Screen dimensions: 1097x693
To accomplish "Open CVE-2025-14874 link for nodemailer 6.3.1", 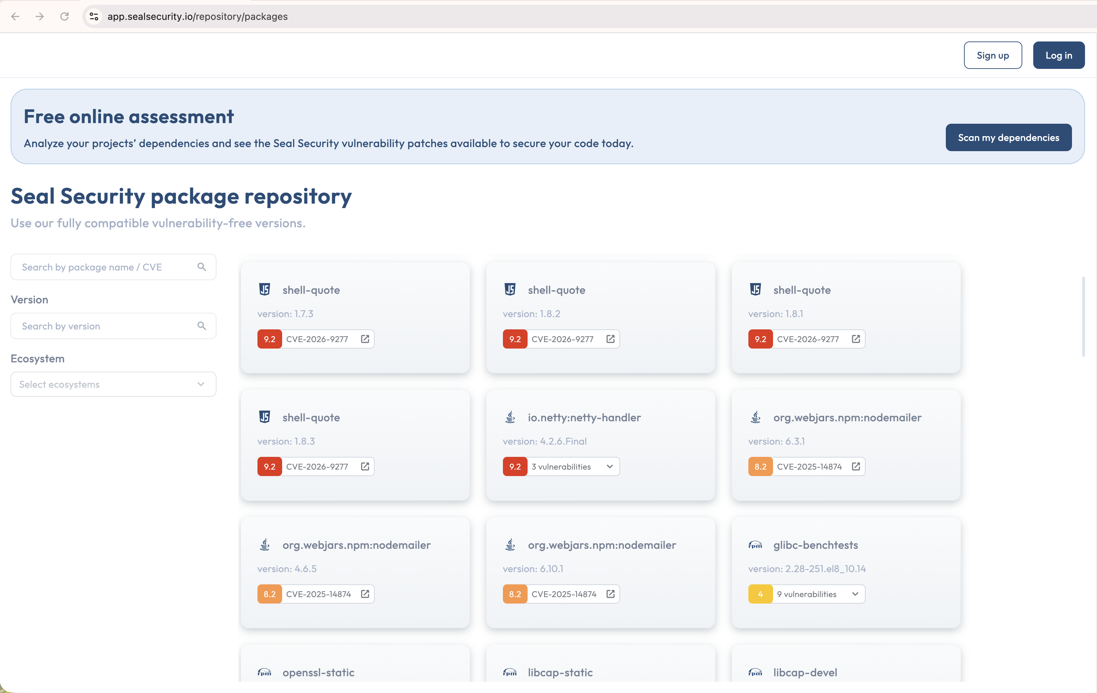I will point(856,466).
